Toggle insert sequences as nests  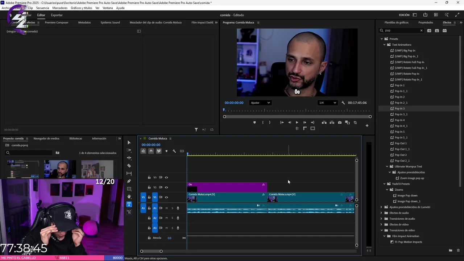pyautogui.click(x=143, y=151)
